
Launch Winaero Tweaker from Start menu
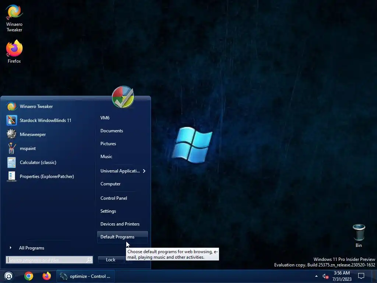48,106
